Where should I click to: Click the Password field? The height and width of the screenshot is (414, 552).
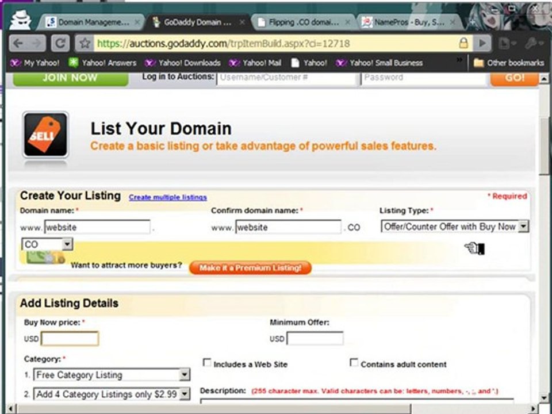pyautogui.click(x=423, y=78)
